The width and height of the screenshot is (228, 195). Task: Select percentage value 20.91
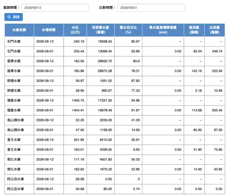tap(135, 140)
